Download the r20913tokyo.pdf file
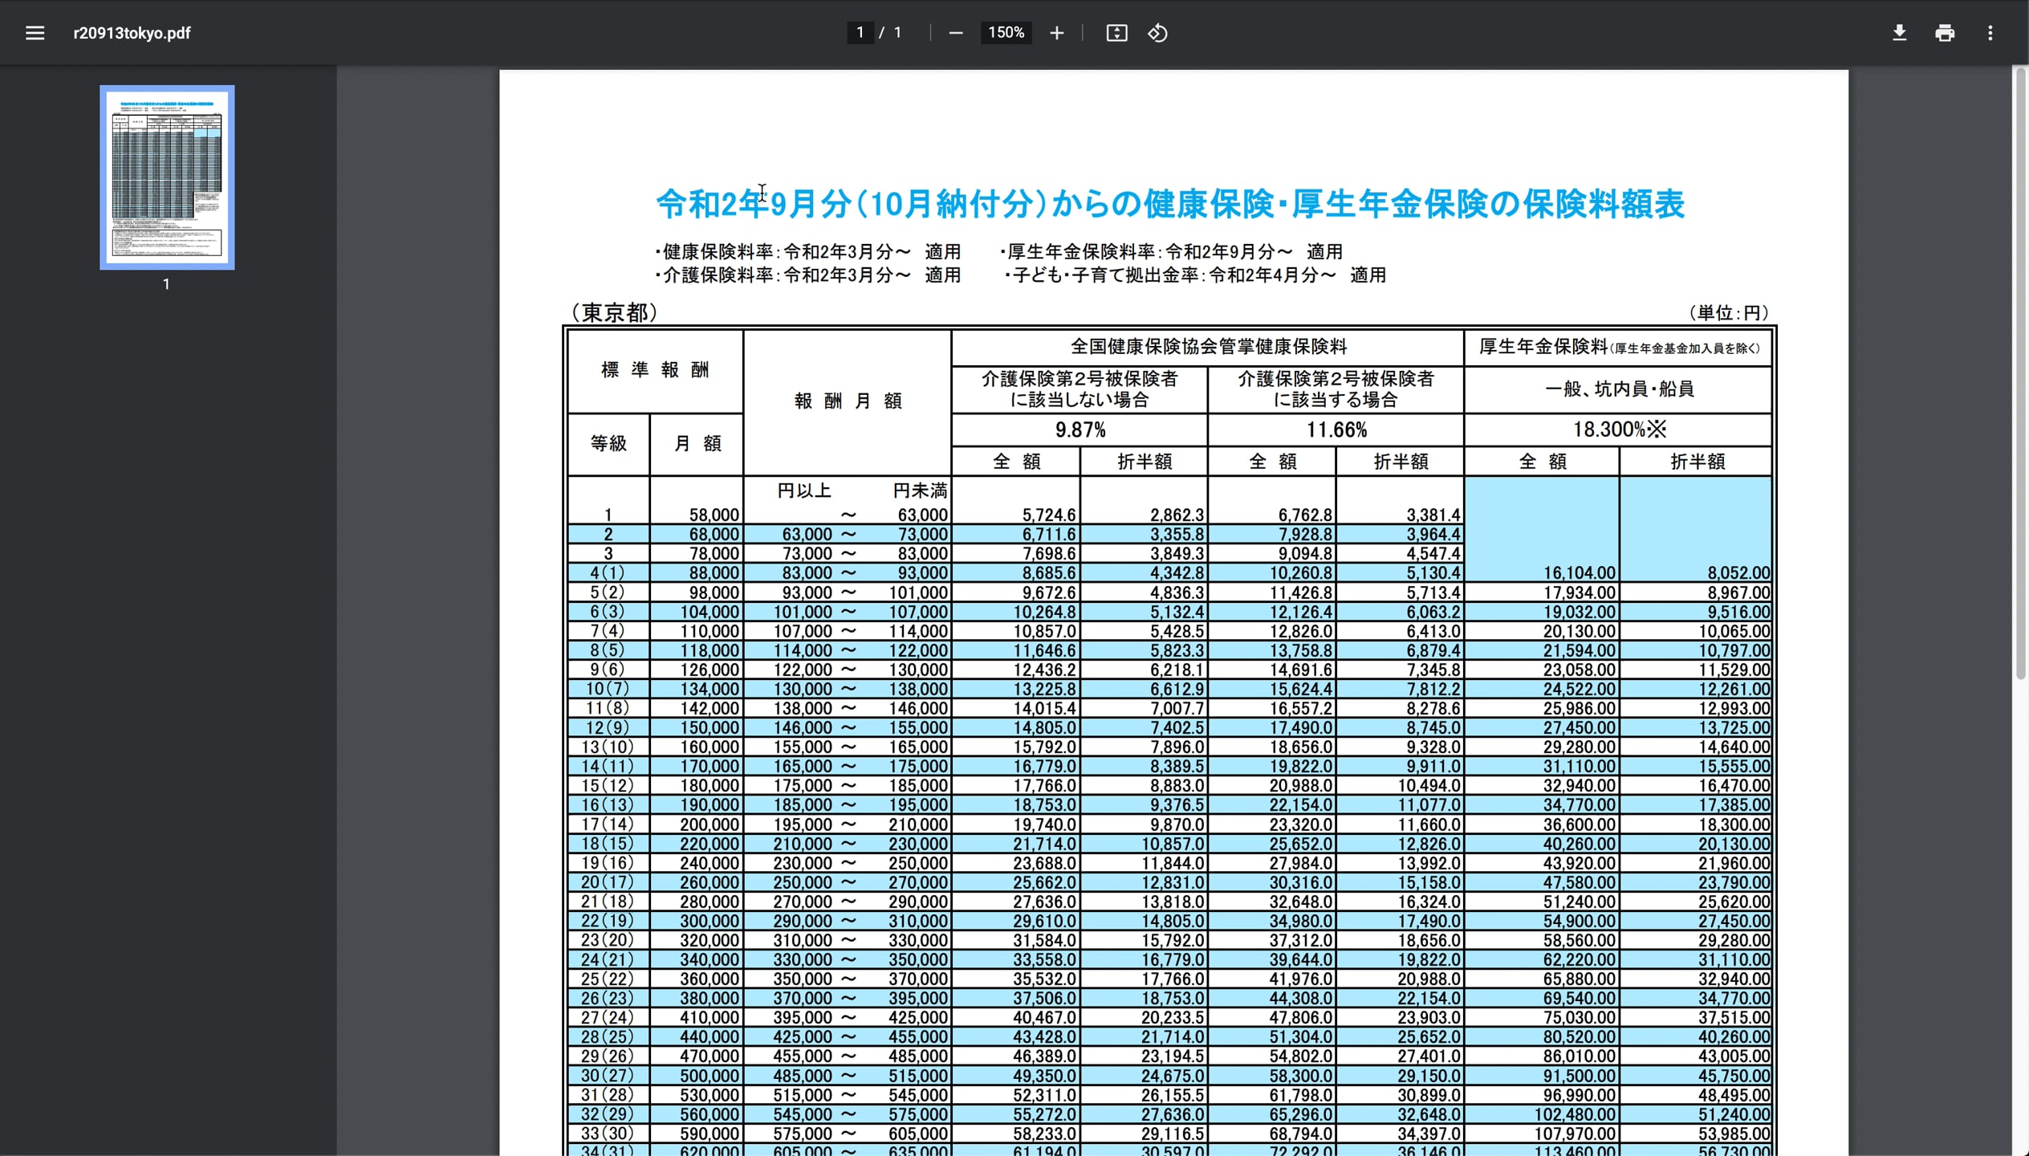Image resolution: width=2029 pixels, height=1156 pixels. click(x=1900, y=33)
